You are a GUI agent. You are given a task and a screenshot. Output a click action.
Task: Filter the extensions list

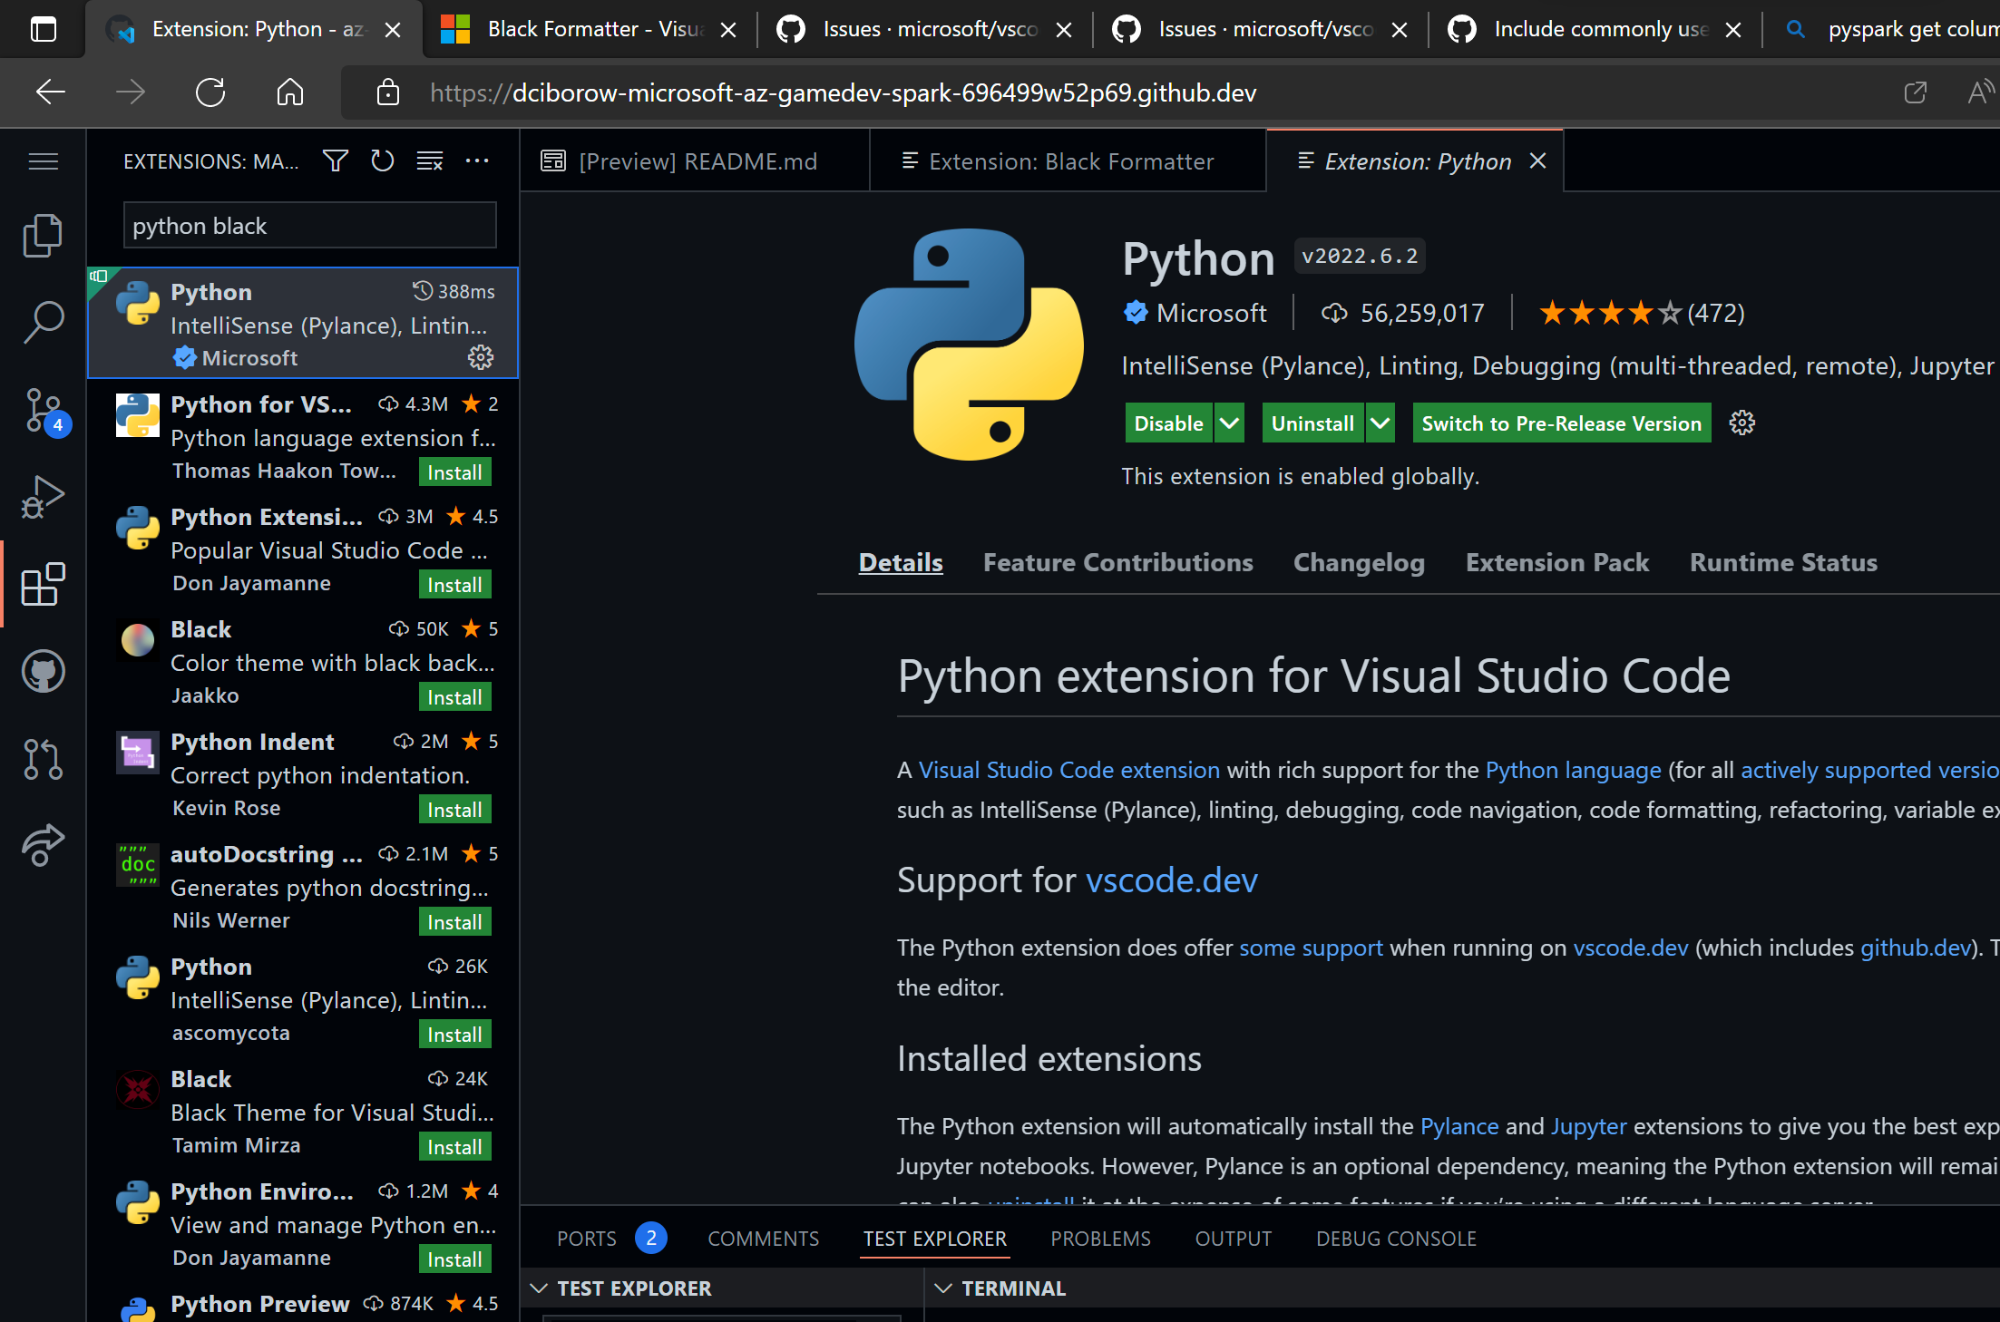(x=335, y=160)
